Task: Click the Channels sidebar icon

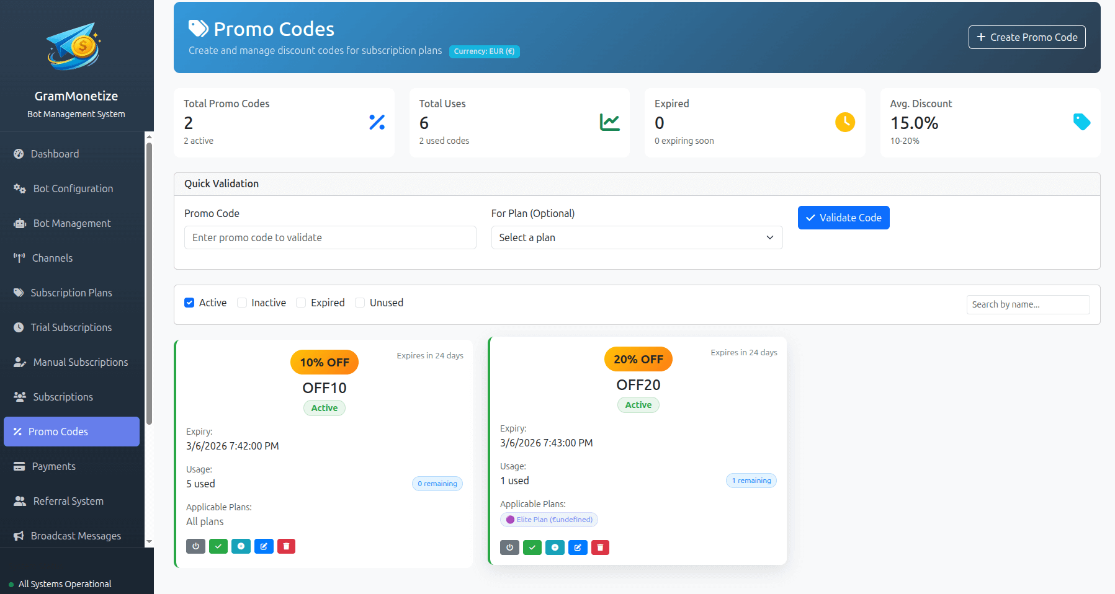Action: 19,257
